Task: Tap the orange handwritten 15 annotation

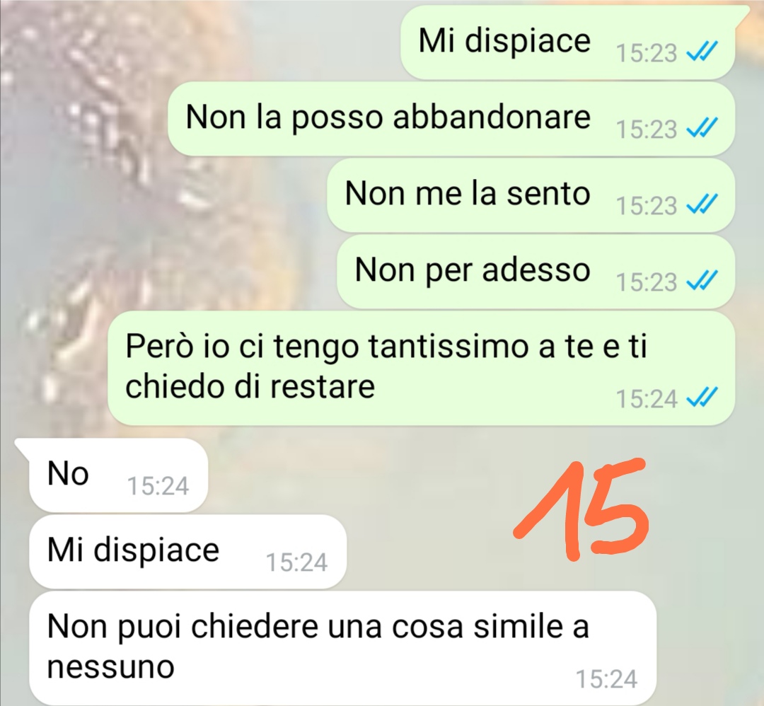Action: coord(581,509)
